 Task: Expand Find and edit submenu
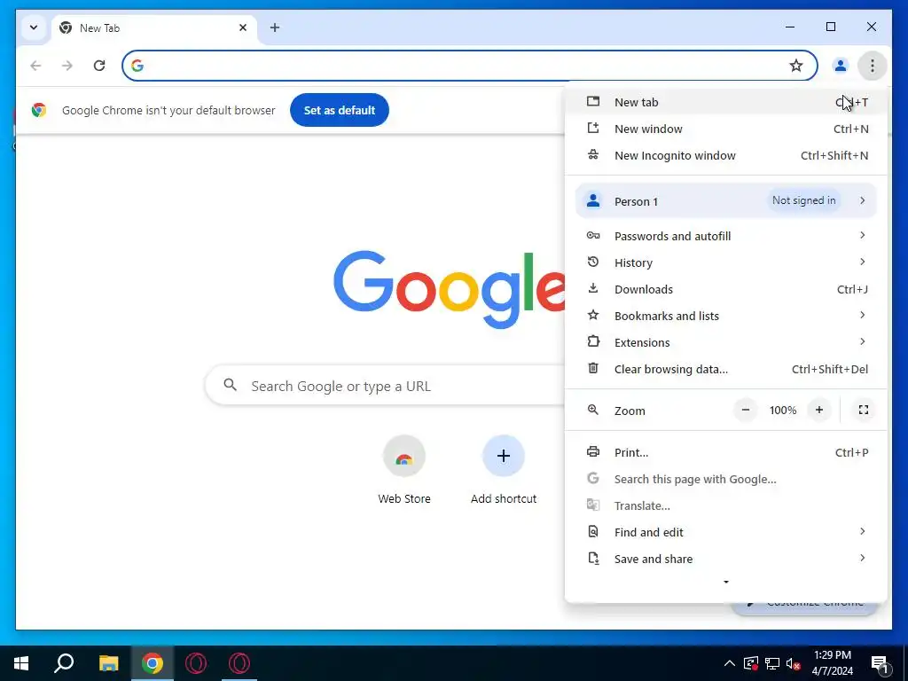[725, 532]
